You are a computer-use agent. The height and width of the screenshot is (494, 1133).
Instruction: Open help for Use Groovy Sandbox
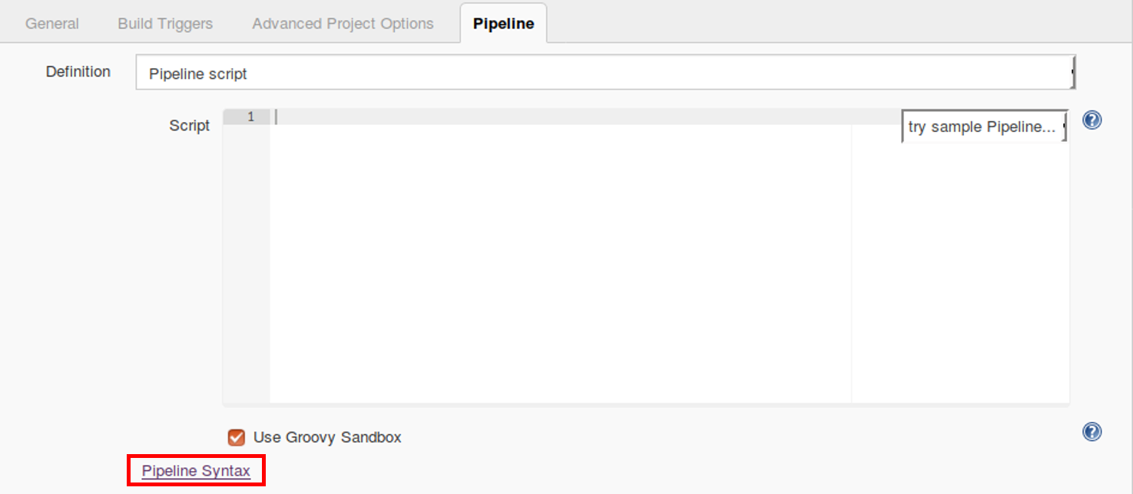(1092, 432)
